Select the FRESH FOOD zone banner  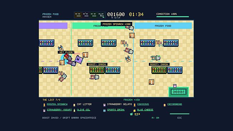pyautogui.click(x=102, y=26)
